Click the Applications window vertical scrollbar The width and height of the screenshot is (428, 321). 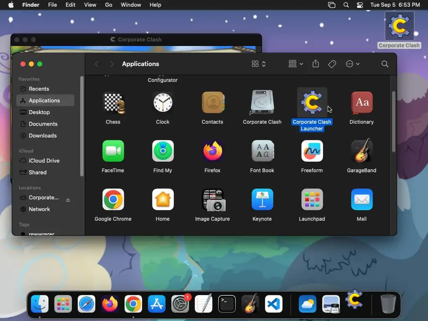(x=394, y=122)
